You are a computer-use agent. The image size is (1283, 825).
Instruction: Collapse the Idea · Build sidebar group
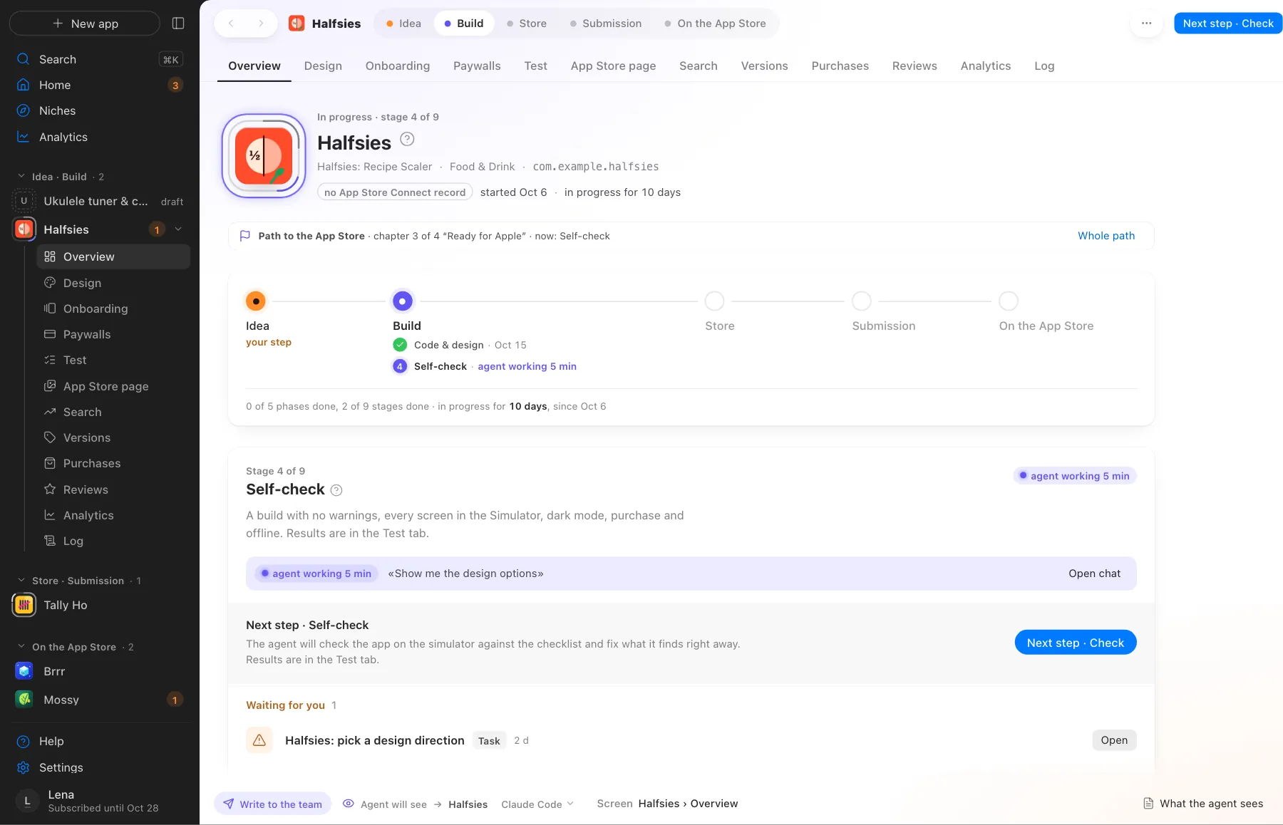(x=21, y=176)
